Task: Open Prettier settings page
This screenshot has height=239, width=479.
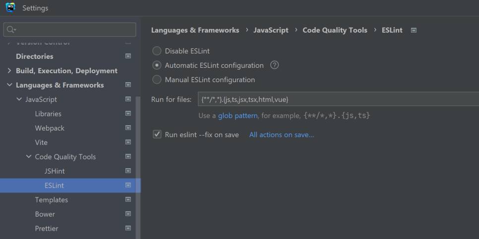Action: (x=47, y=228)
